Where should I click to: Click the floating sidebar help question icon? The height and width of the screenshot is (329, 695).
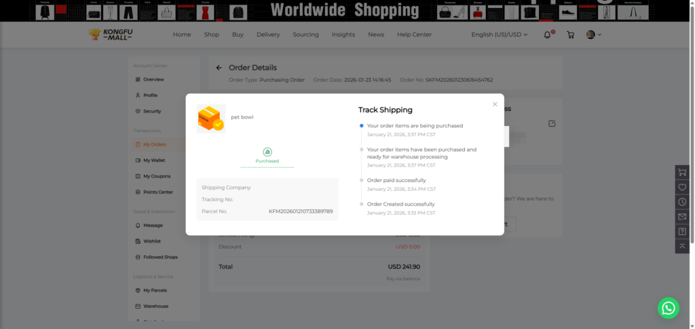click(x=682, y=232)
